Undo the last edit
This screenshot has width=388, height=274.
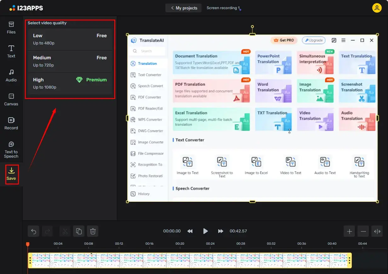coord(34,231)
